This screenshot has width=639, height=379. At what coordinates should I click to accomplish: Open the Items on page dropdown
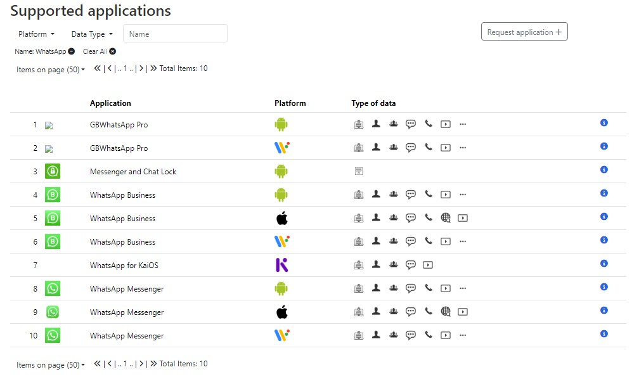tap(49, 69)
